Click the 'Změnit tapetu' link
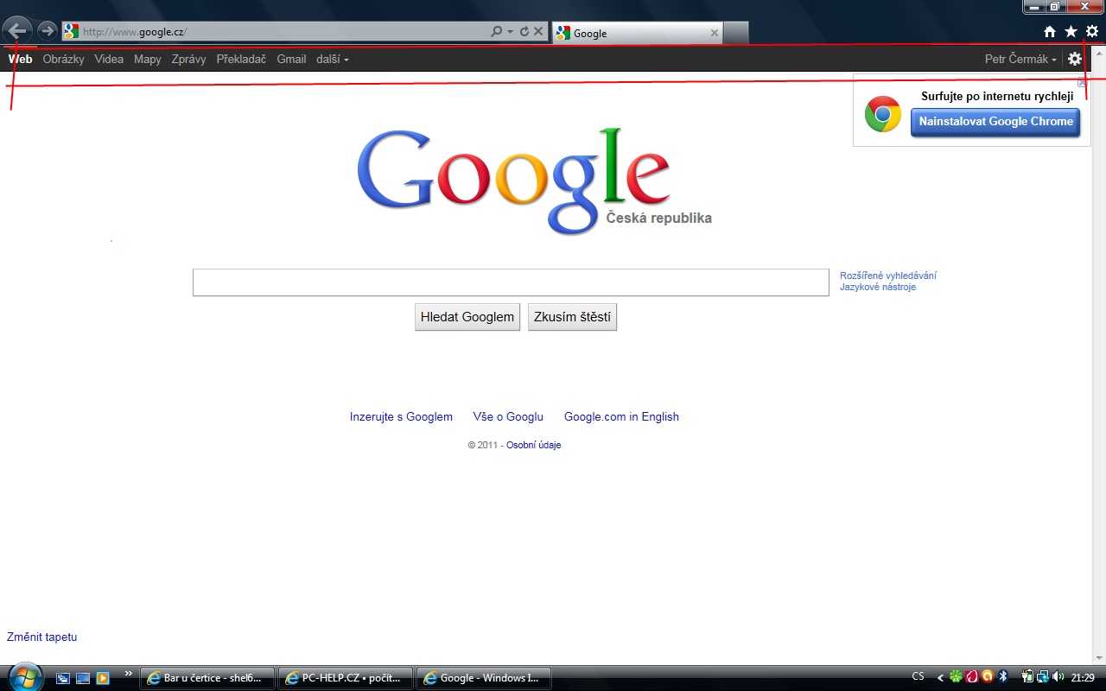Image resolution: width=1106 pixels, height=691 pixels. [42, 637]
